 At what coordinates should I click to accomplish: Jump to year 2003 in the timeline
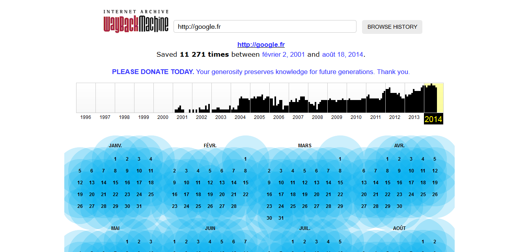pos(221,117)
